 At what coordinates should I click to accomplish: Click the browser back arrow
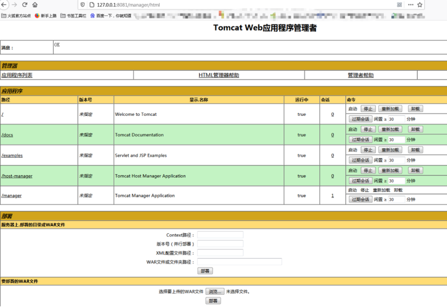click(4, 5)
